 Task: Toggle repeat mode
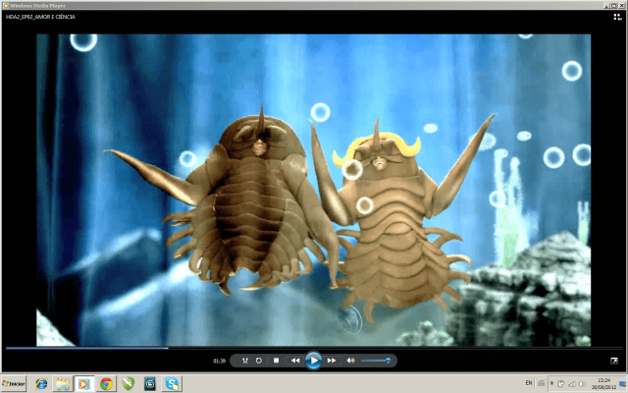[x=259, y=361]
